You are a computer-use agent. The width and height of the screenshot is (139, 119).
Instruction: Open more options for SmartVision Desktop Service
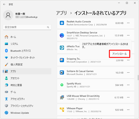point(128,35)
